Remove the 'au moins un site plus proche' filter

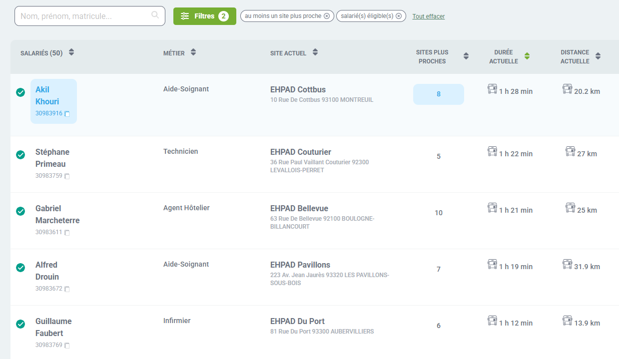tap(327, 16)
